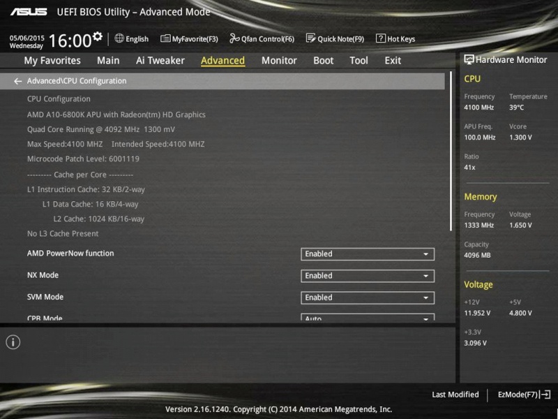Viewport: 558px width, 419px height.
Task: Open Qfan Control(F6) fan tuning
Action: (x=262, y=39)
